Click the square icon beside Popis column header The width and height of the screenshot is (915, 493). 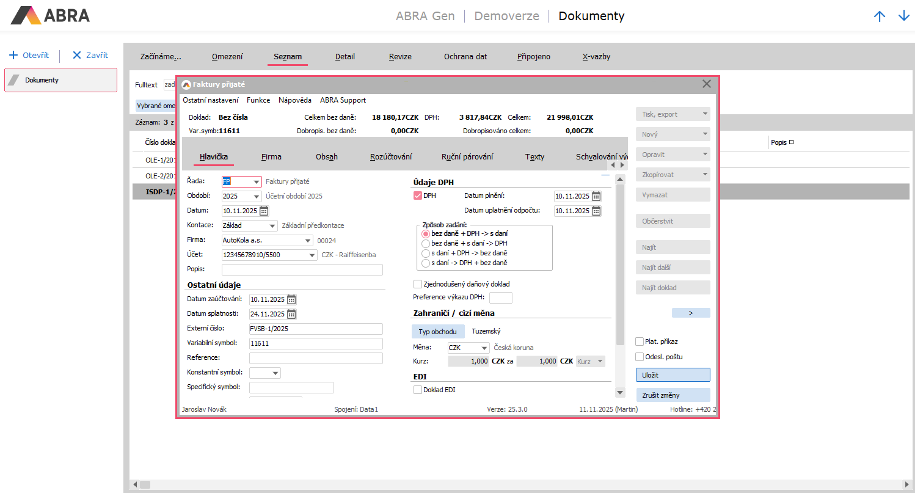(791, 142)
